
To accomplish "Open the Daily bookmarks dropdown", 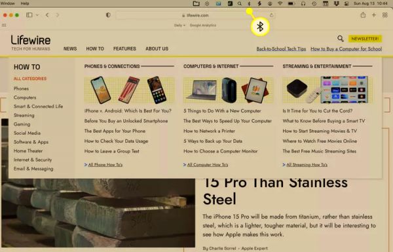I will pyautogui.click(x=179, y=26).
